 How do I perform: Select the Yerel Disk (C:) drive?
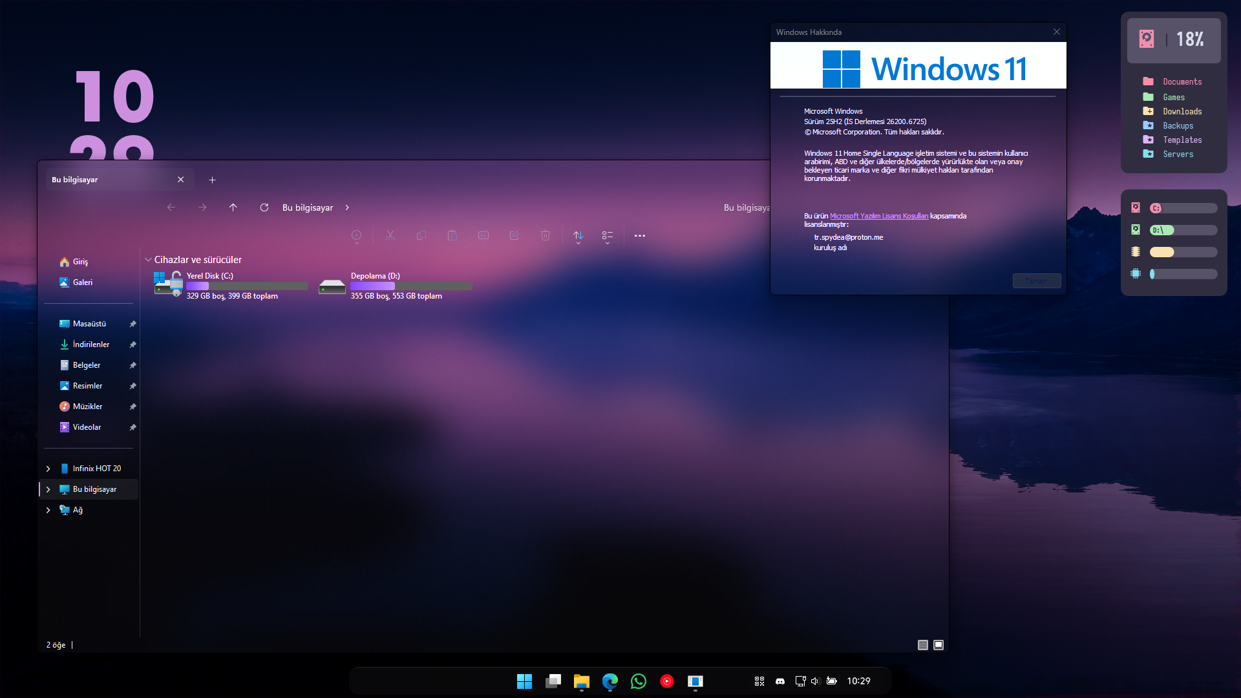231,286
